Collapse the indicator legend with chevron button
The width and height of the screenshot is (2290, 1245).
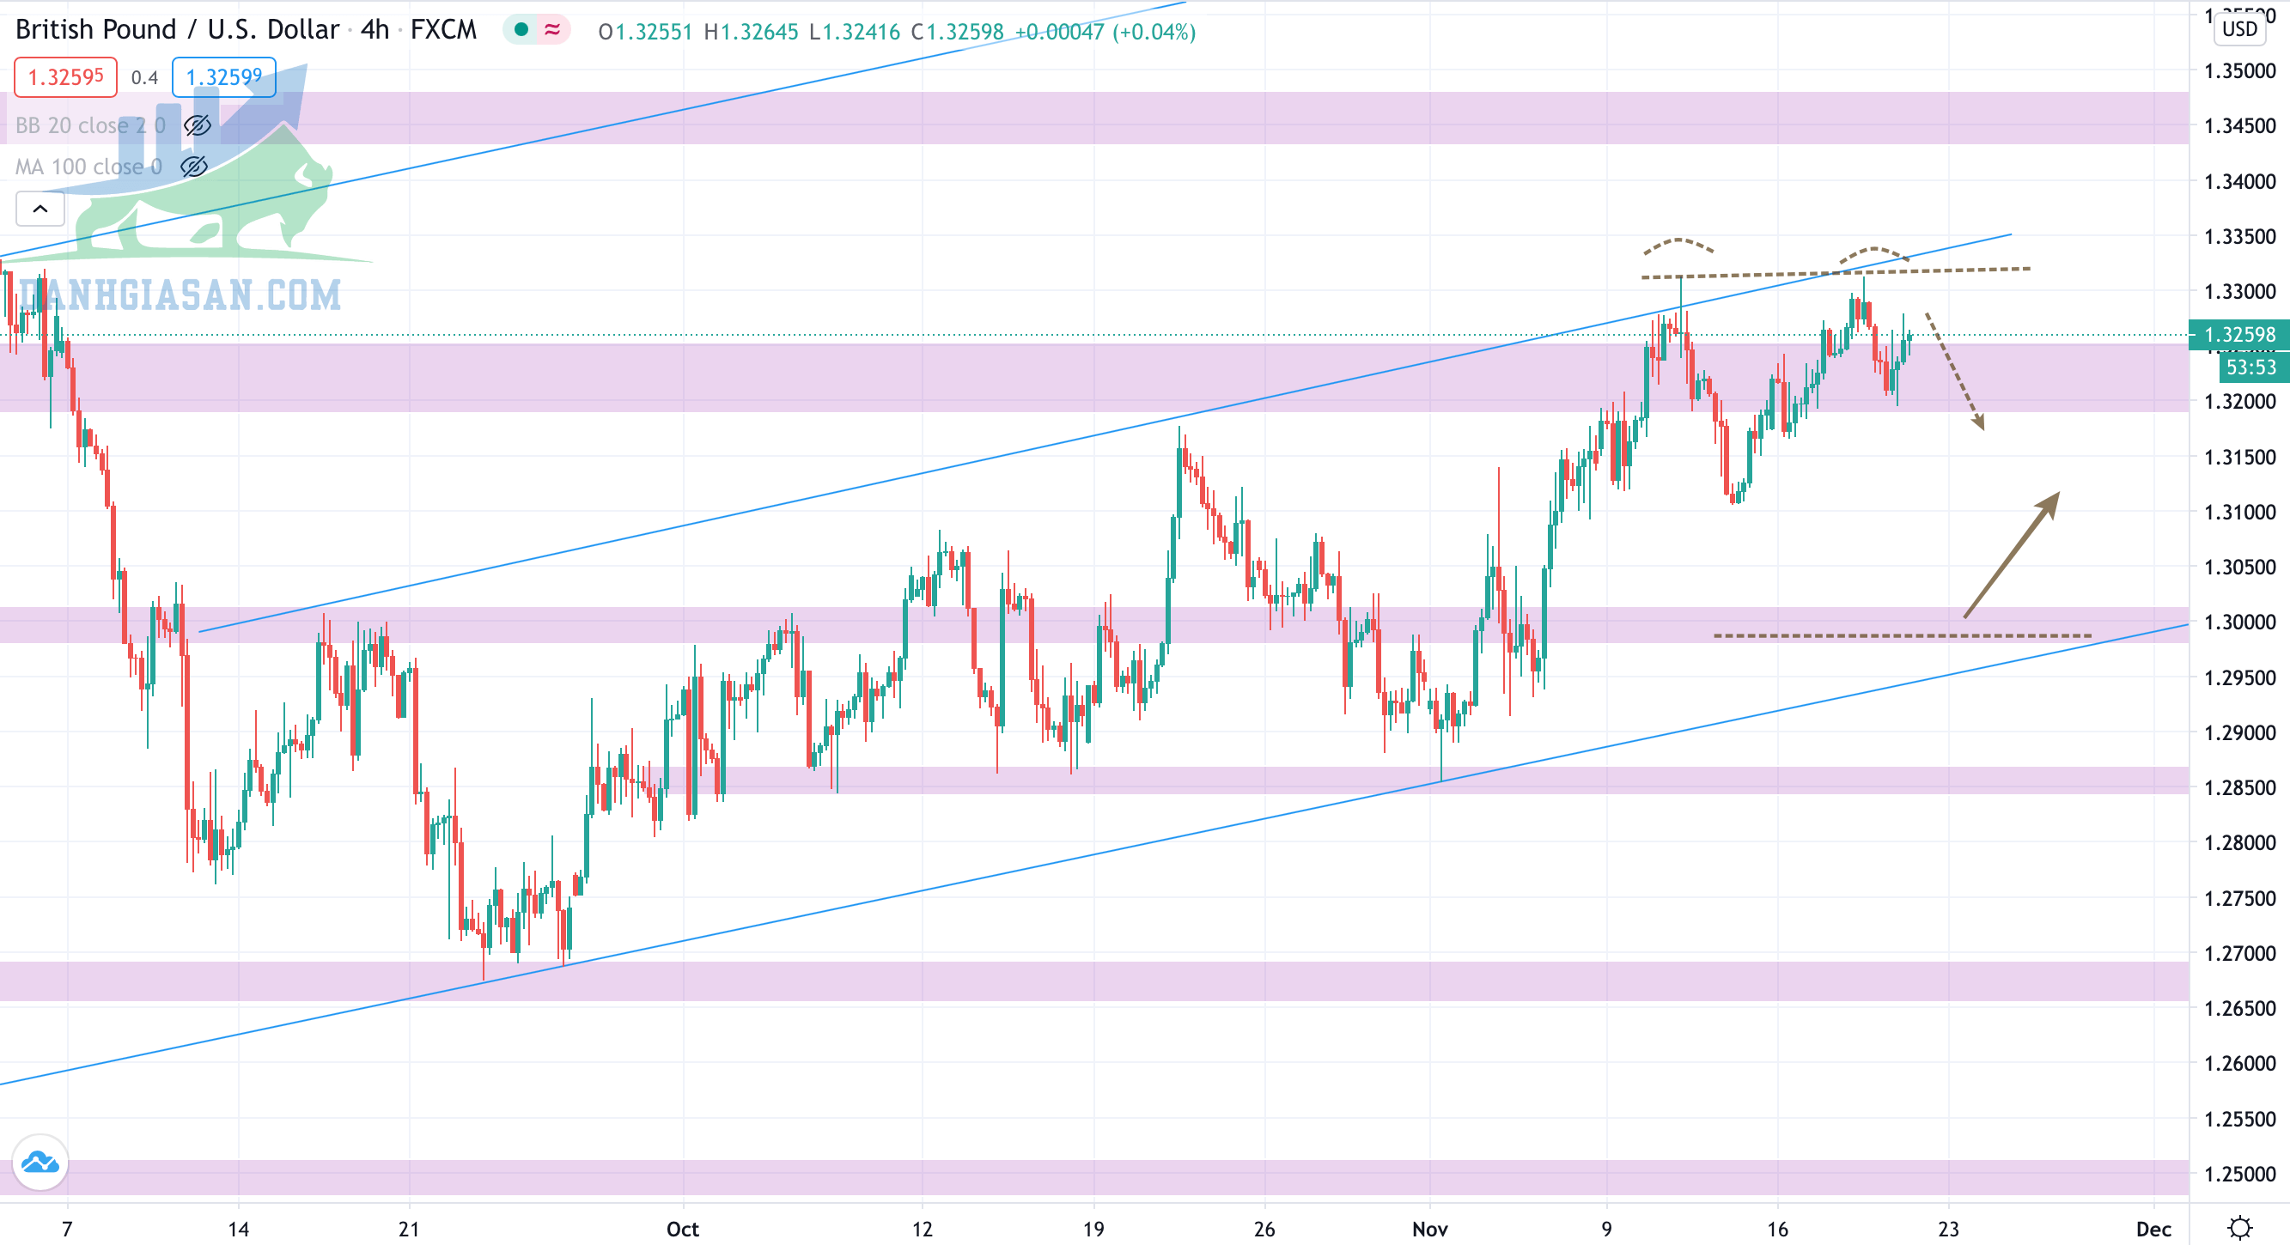point(40,210)
